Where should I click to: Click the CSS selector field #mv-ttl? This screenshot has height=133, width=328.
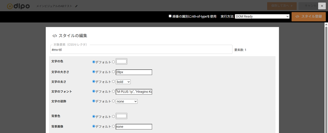(141, 50)
